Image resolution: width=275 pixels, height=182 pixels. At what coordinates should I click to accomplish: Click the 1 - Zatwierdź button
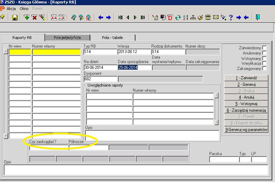(x=246, y=78)
